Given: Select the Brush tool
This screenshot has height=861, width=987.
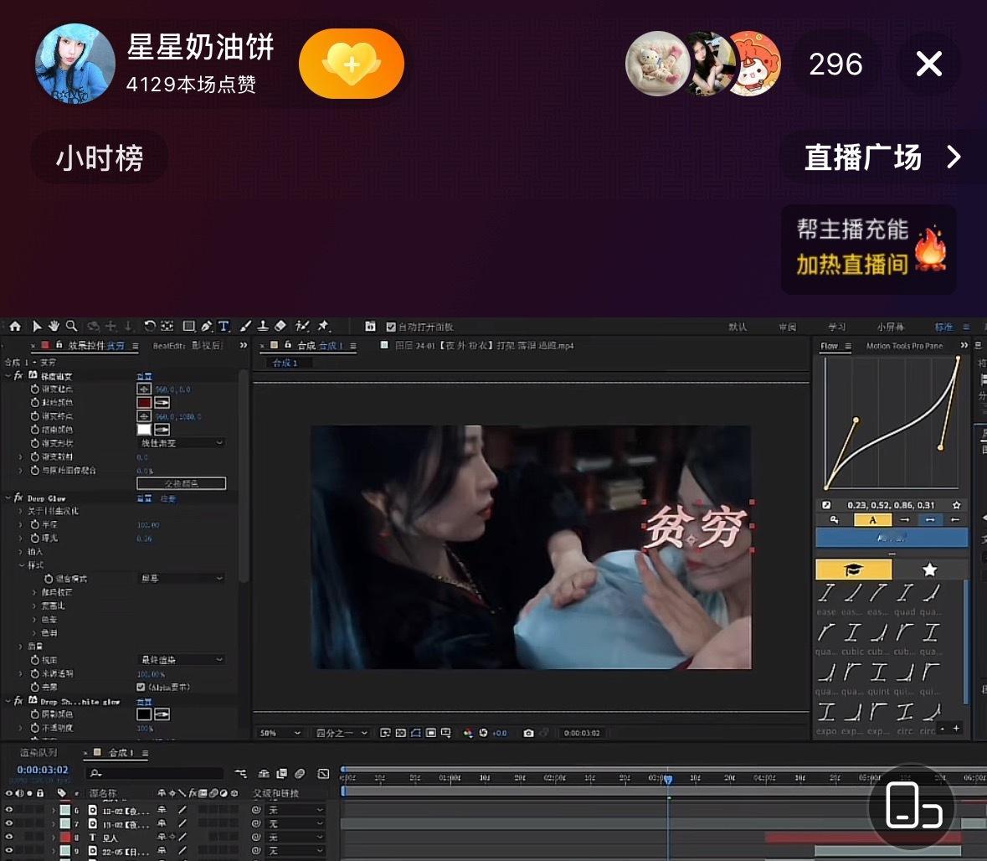Looking at the screenshot, I should coord(245,327).
